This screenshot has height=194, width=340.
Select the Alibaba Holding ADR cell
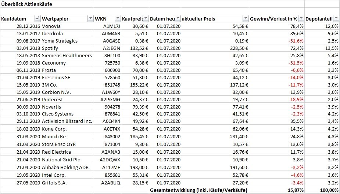coord(67,167)
